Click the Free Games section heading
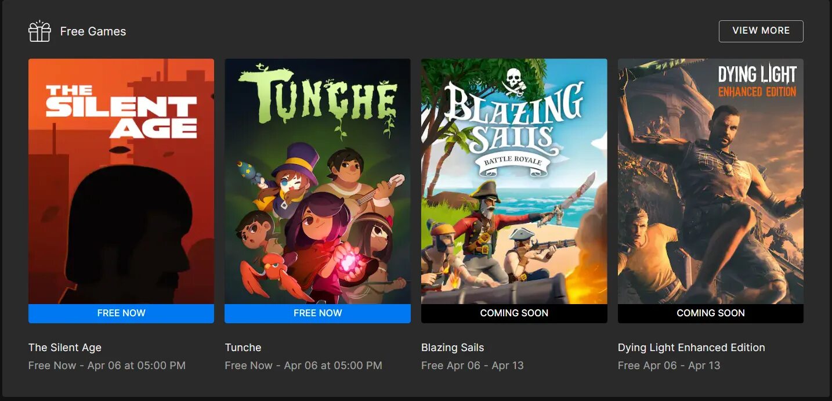Image resolution: width=832 pixels, height=401 pixels. pyautogui.click(x=93, y=31)
